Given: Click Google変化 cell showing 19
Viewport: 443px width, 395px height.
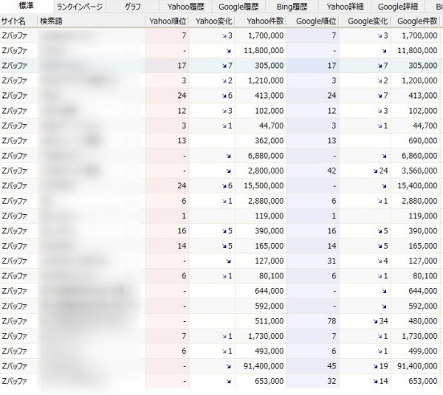Looking at the screenshot, I should click(x=365, y=366).
